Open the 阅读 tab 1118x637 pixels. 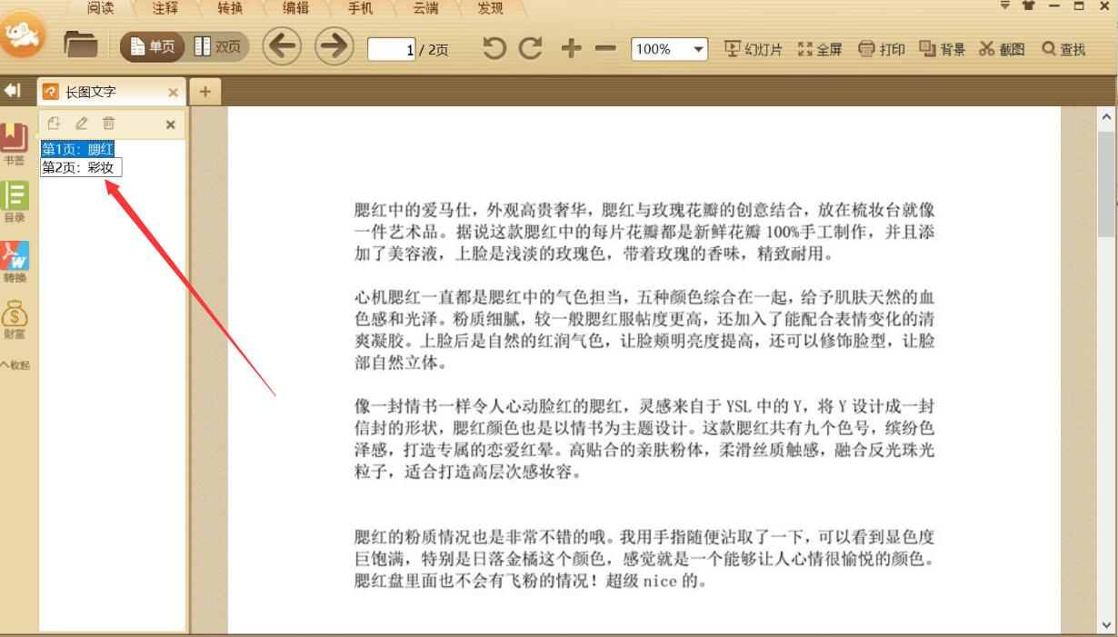(100, 8)
